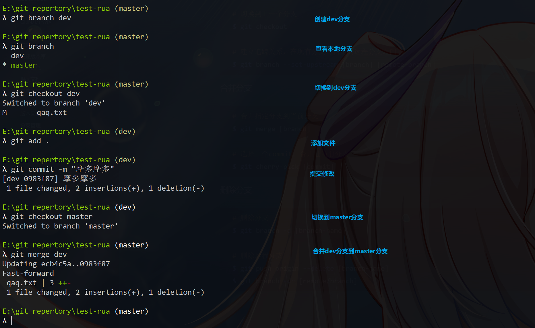Click the 添加文件 annotation text

click(323, 143)
